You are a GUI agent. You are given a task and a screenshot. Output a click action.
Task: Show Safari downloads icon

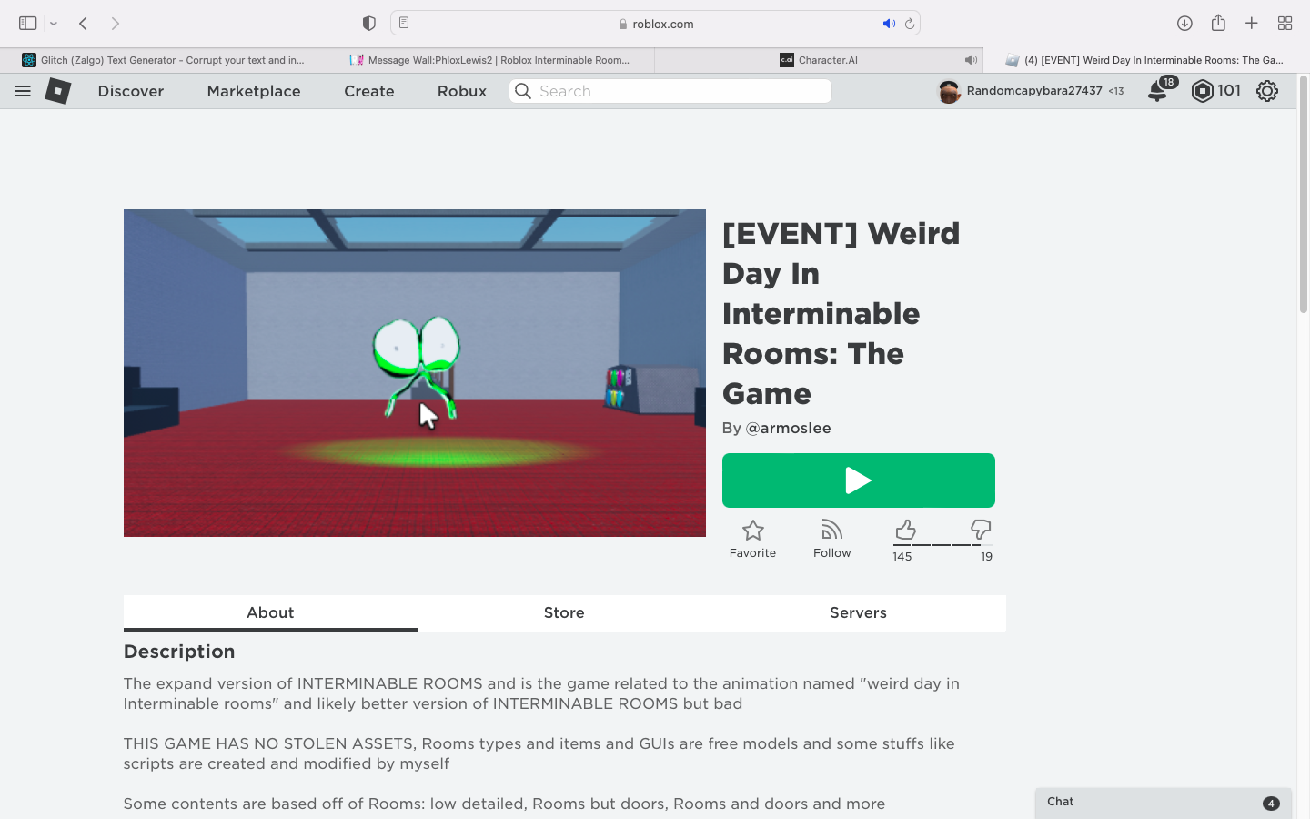point(1184,23)
